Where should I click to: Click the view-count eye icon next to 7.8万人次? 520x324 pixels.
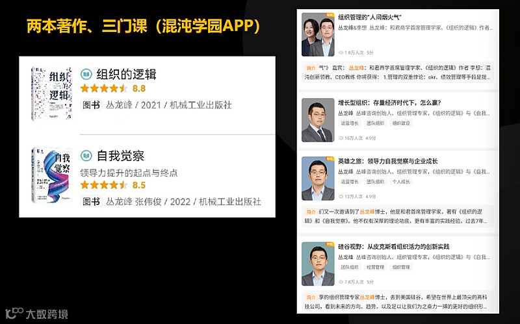[x=341, y=282]
